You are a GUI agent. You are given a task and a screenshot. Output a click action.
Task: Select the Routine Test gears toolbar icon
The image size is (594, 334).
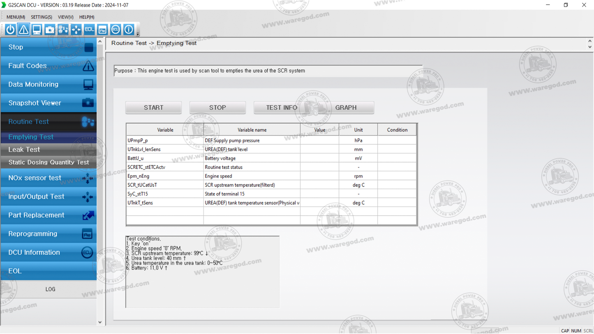coord(62,29)
